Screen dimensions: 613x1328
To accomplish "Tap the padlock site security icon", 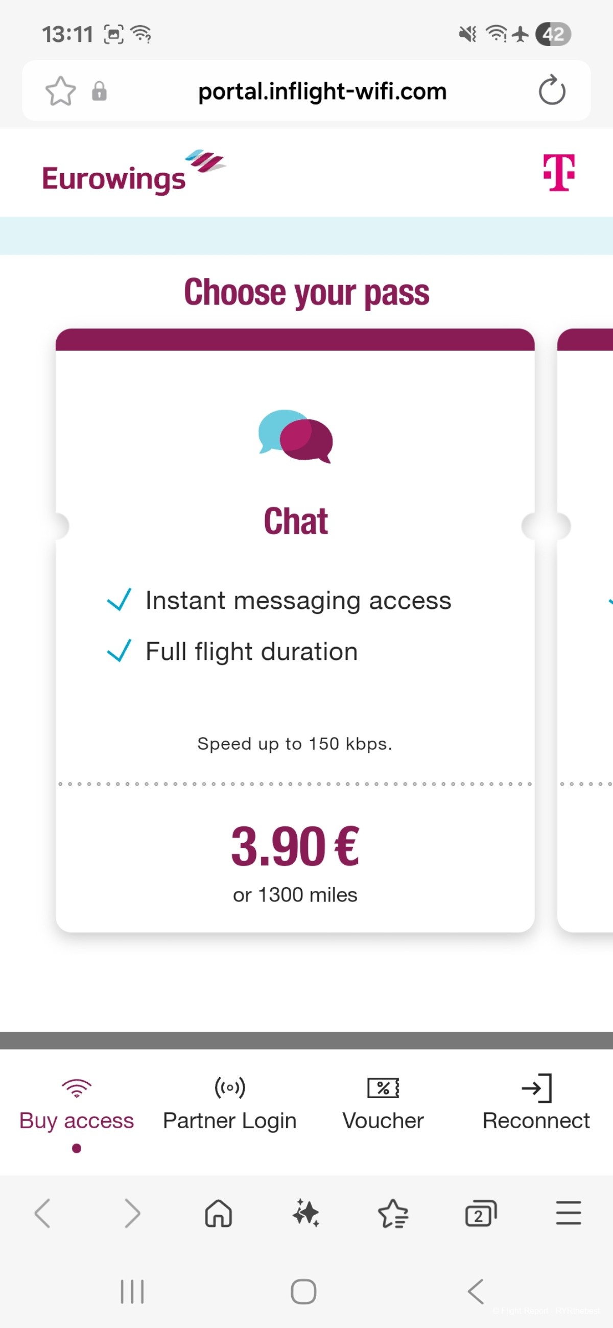I will click(x=99, y=91).
